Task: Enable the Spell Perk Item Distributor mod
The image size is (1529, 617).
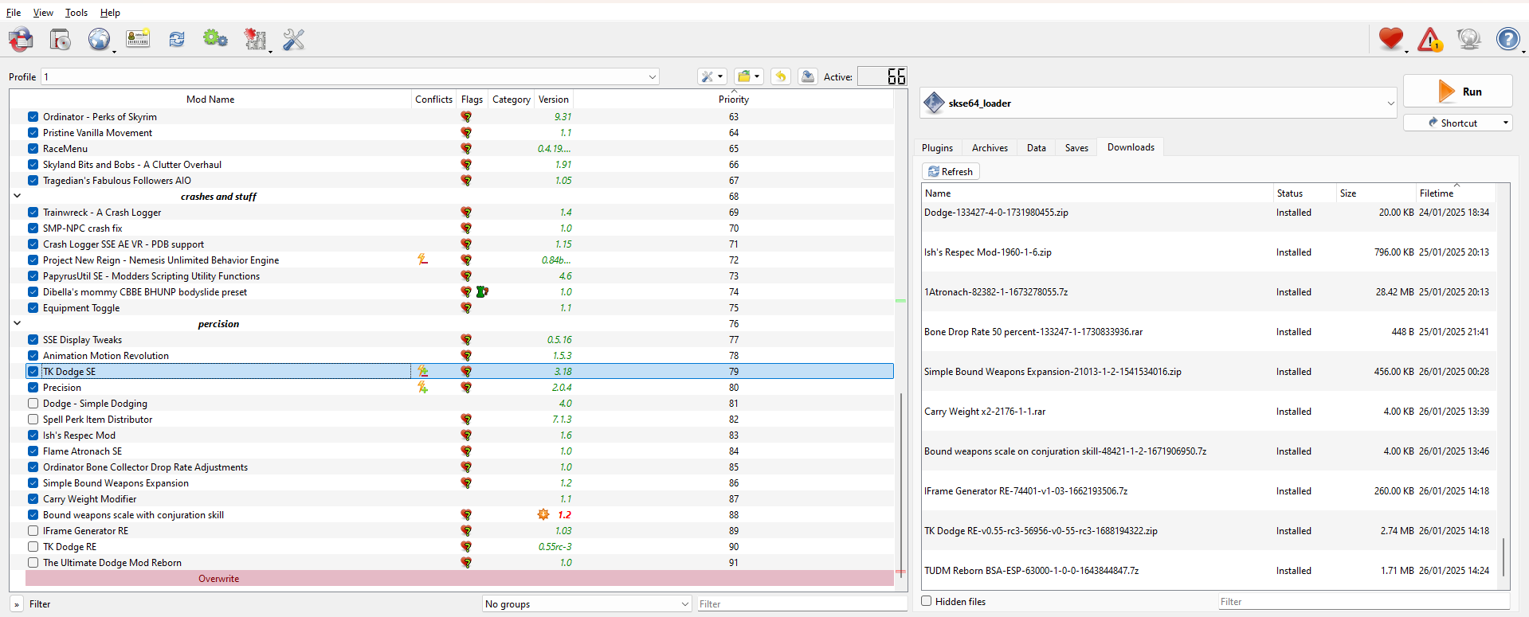Action: click(x=33, y=419)
